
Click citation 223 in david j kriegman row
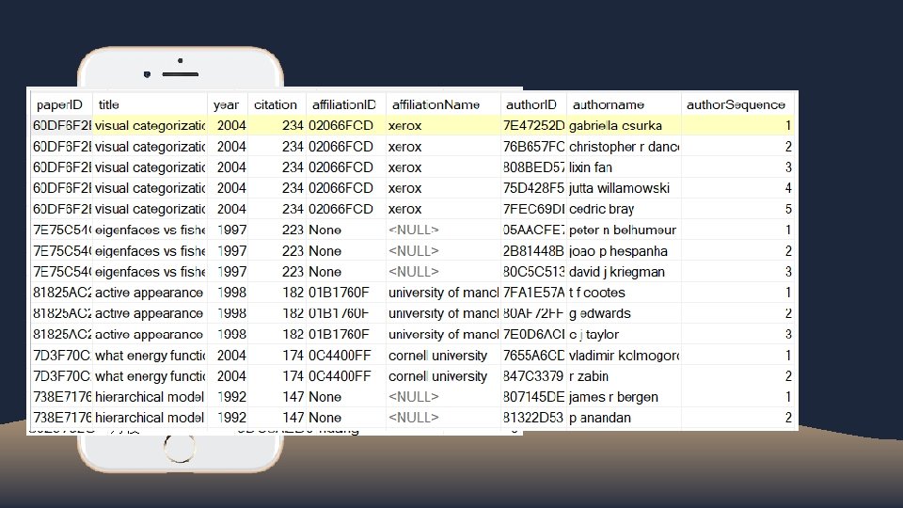pos(277,272)
